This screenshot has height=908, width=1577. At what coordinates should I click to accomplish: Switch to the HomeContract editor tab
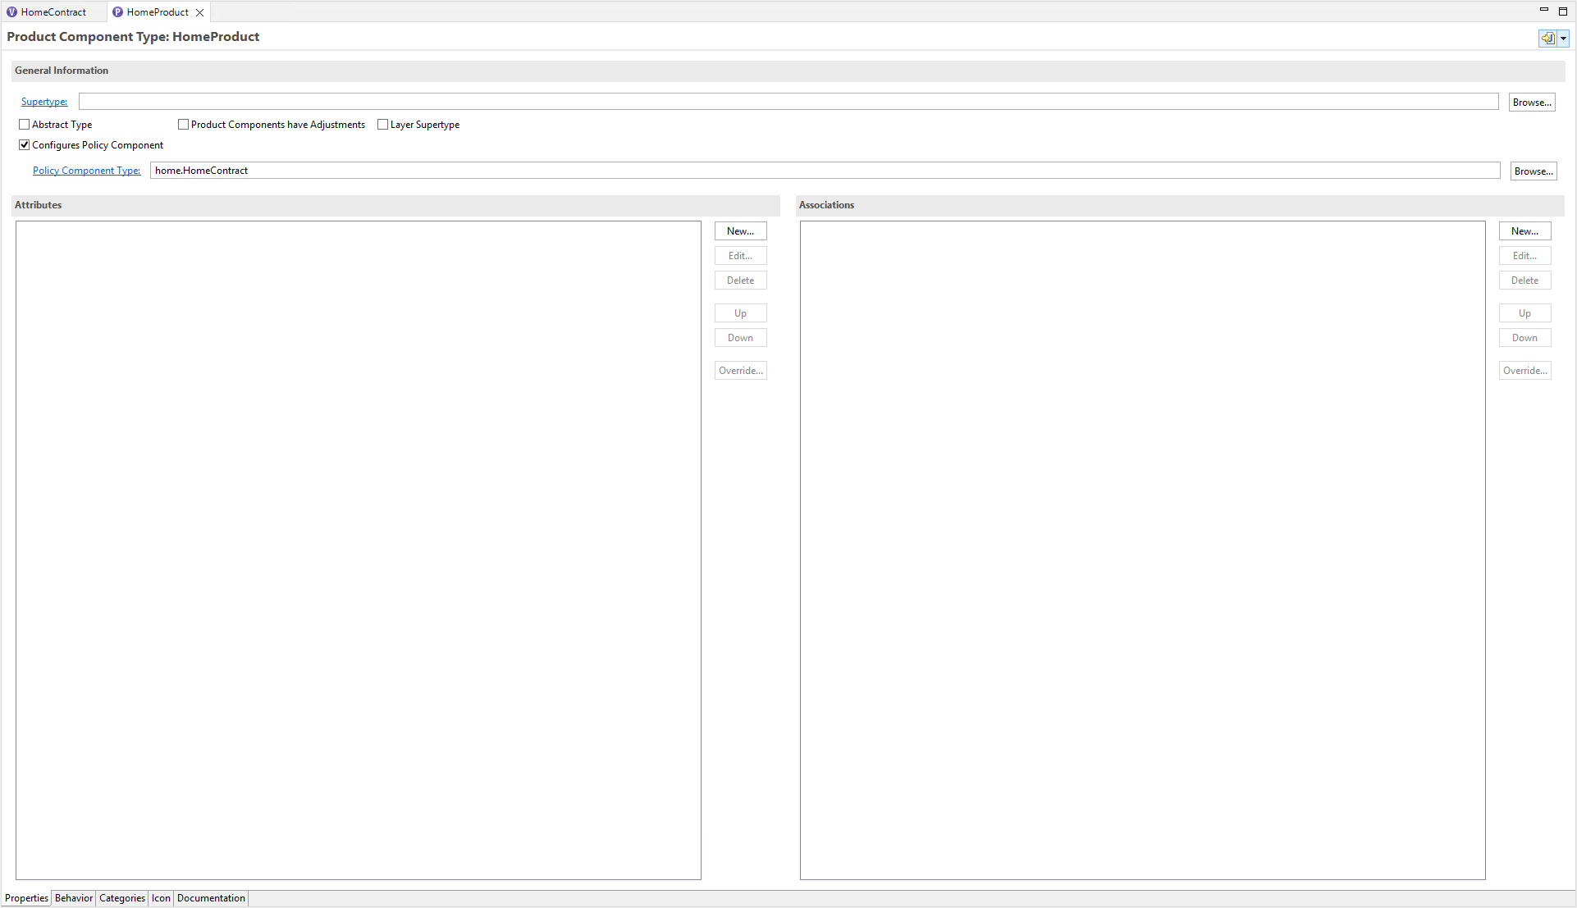coord(53,11)
